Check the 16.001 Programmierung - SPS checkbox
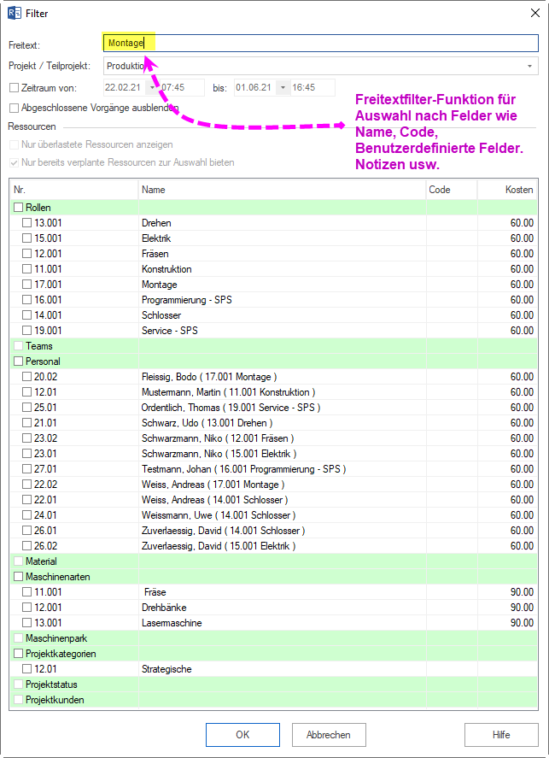The image size is (549, 758). click(27, 300)
